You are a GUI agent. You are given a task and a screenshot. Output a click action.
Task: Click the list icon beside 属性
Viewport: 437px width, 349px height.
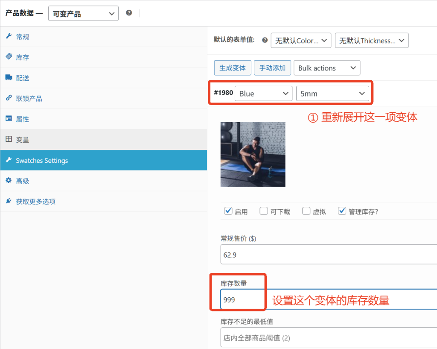pyautogui.click(x=9, y=119)
